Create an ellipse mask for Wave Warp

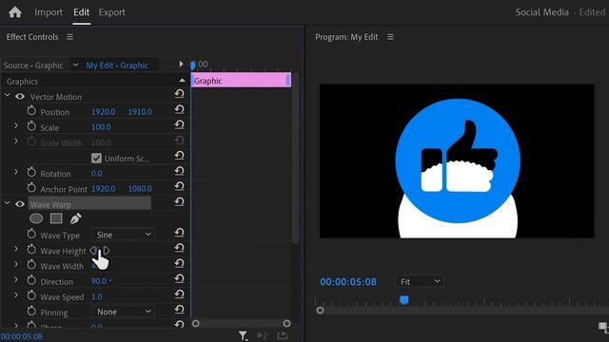pyautogui.click(x=36, y=218)
